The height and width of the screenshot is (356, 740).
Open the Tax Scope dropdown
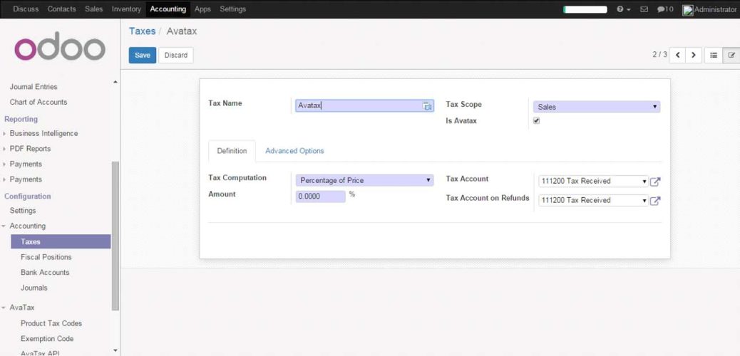pos(597,107)
